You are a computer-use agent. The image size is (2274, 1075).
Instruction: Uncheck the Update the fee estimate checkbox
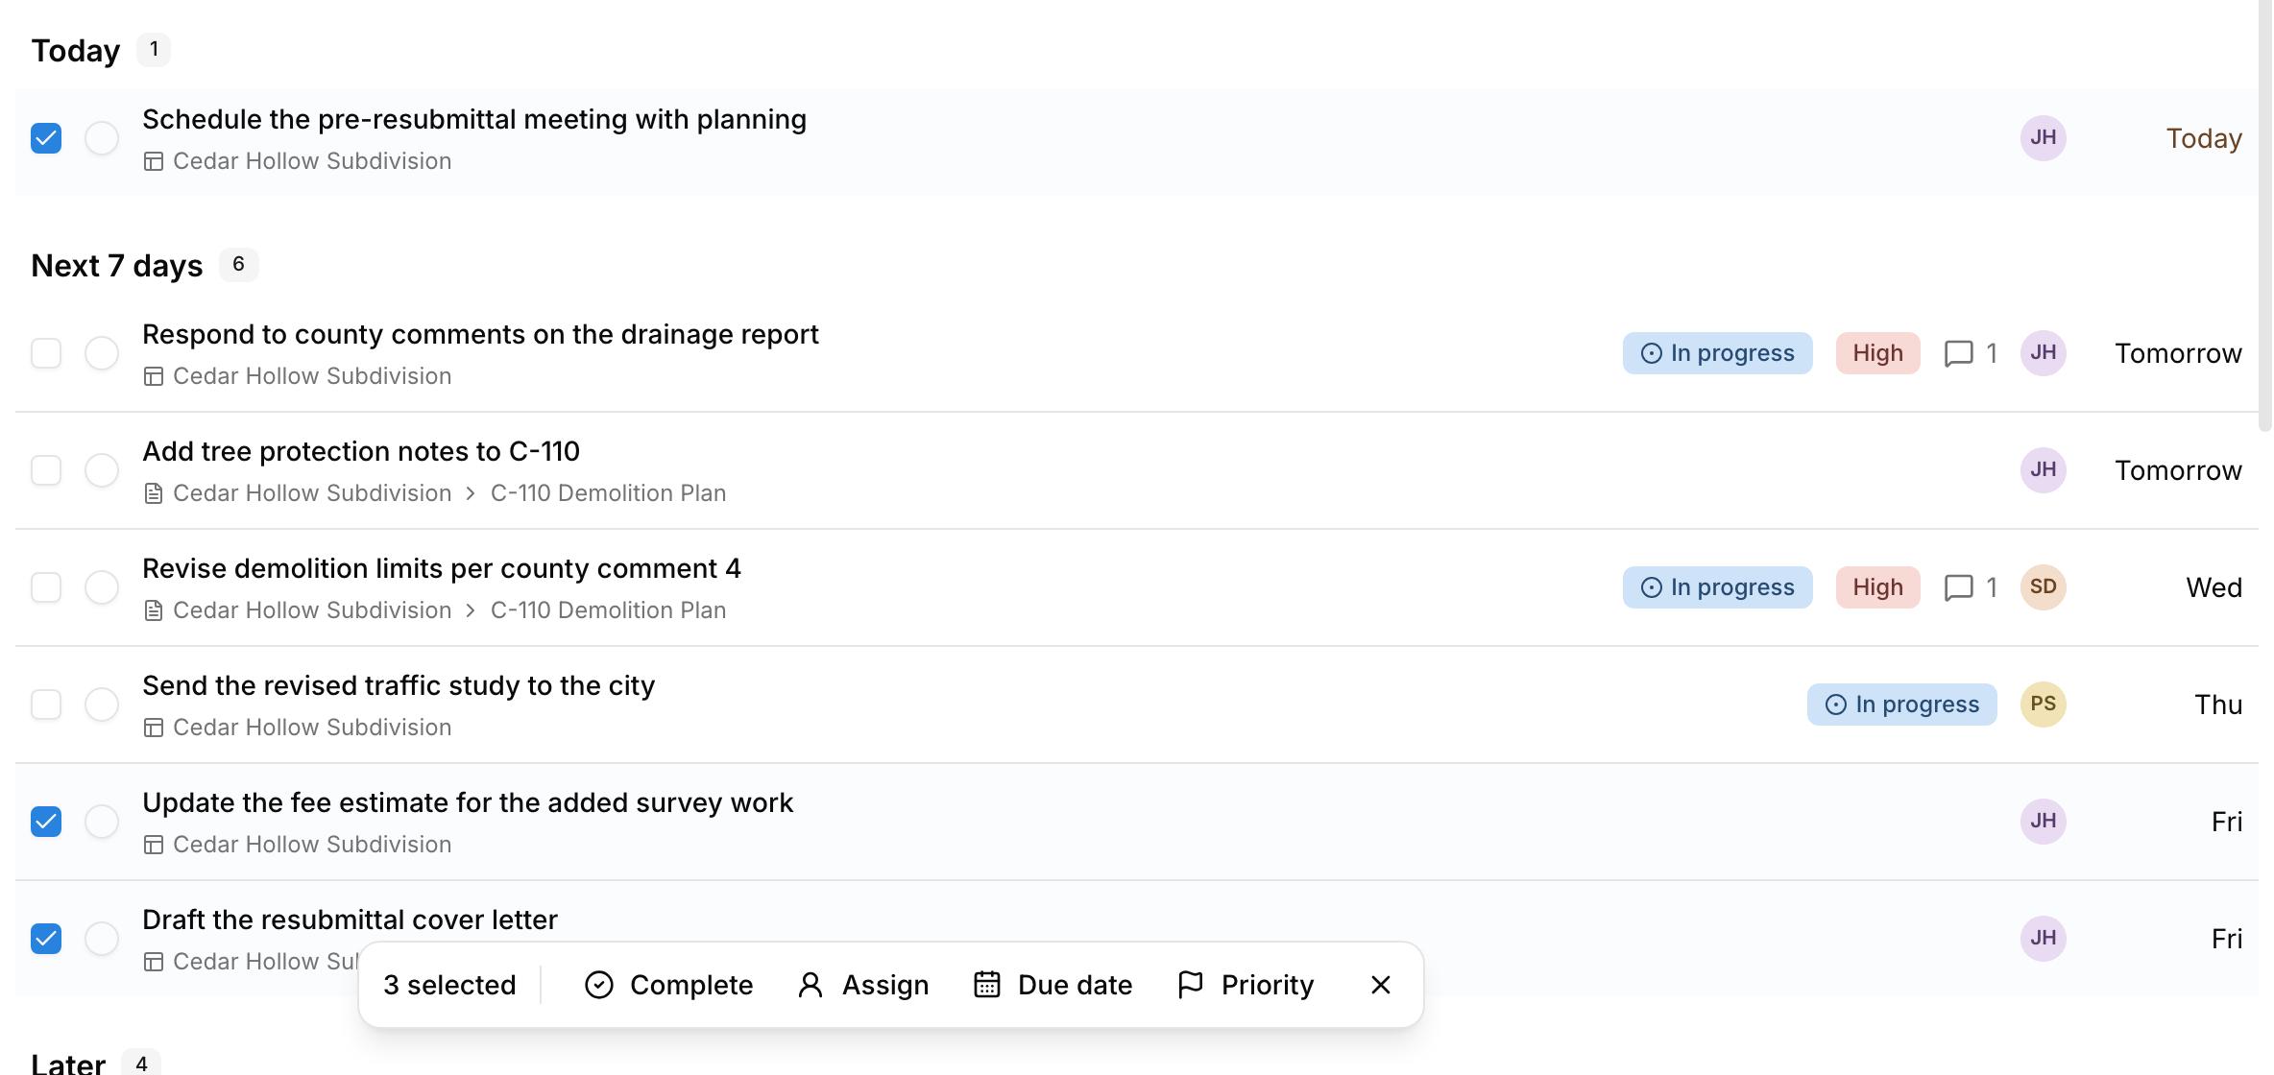(x=46, y=822)
